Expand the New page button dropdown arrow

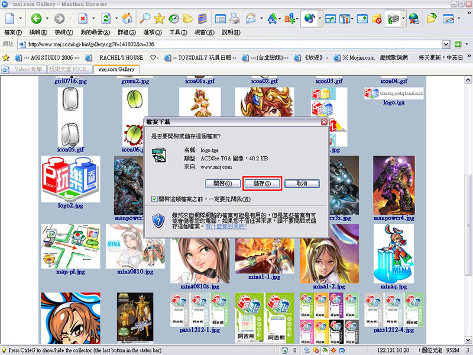(21, 18)
